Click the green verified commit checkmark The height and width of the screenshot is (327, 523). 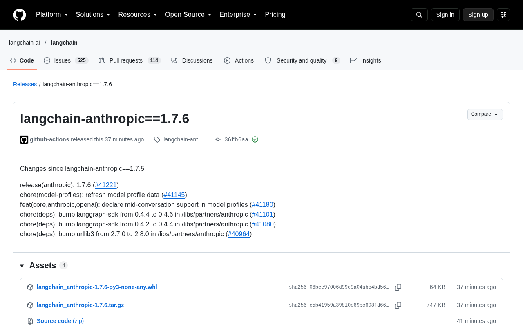pos(255,139)
